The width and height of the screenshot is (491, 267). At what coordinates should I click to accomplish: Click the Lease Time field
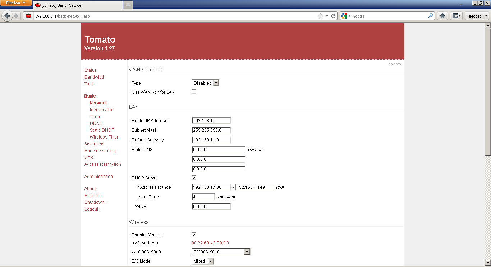(x=203, y=197)
